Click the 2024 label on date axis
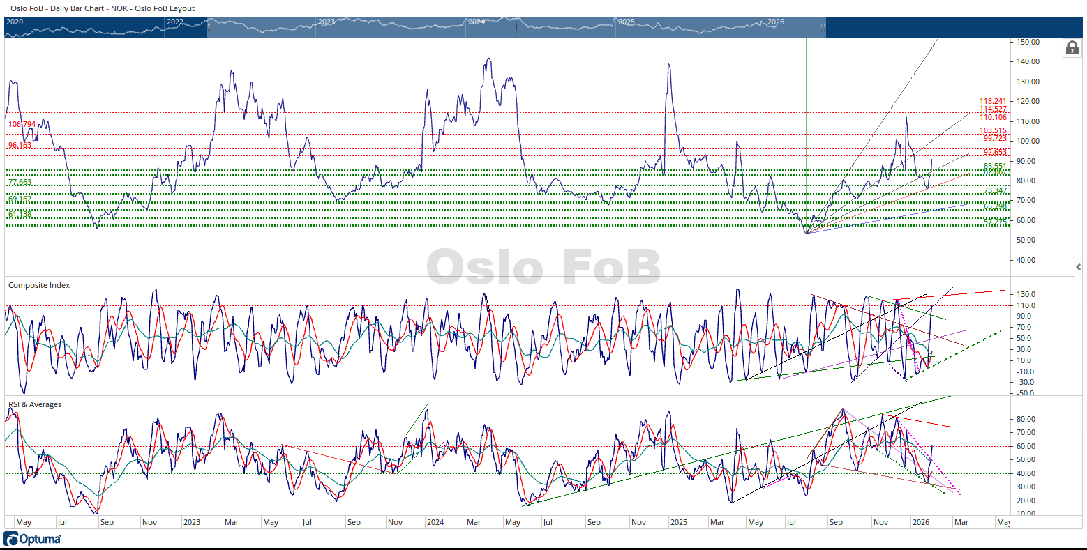The height and width of the screenshot is (550, 1087). [435, 522]
